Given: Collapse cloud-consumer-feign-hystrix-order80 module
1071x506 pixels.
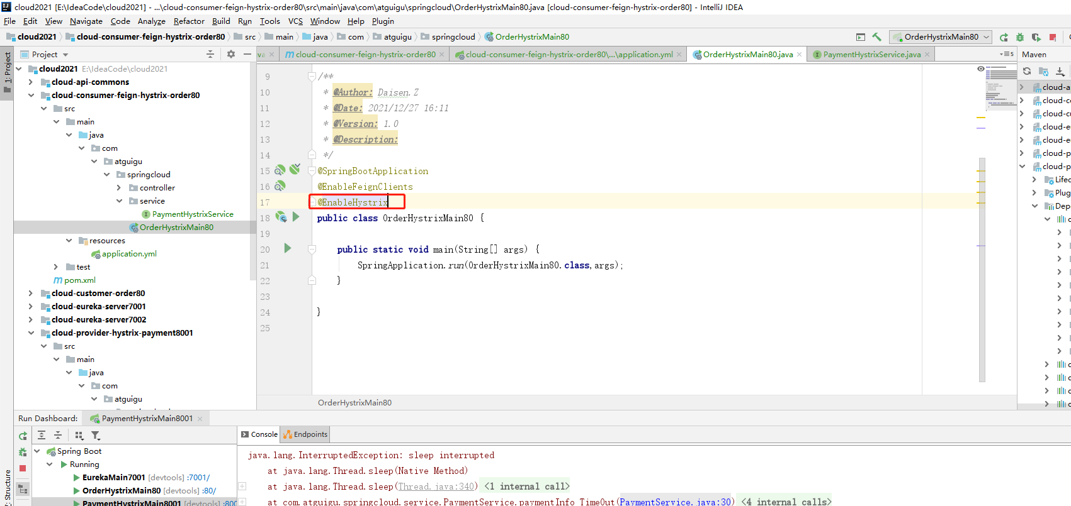Looking at the screenshot, I should [x=30, y=95].
